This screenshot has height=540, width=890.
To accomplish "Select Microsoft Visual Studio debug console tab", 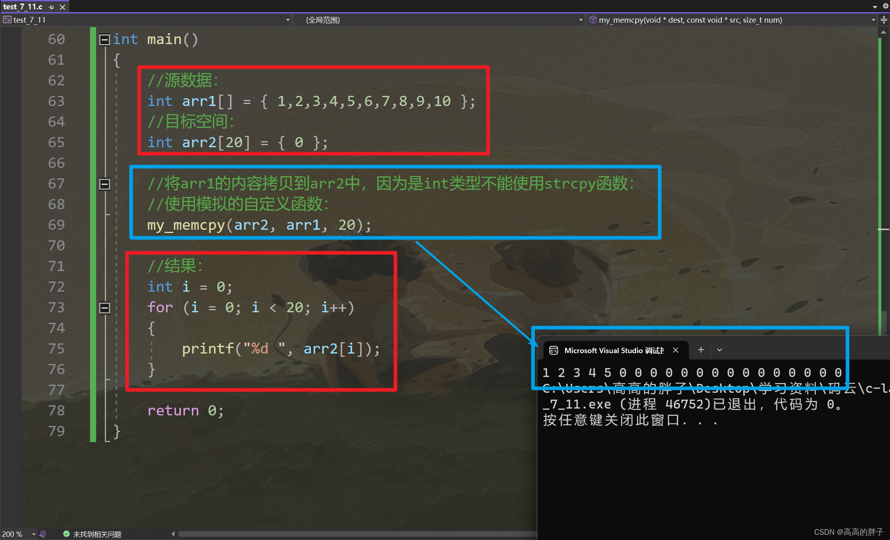I will pyautogui.click(x=614, y=350).
